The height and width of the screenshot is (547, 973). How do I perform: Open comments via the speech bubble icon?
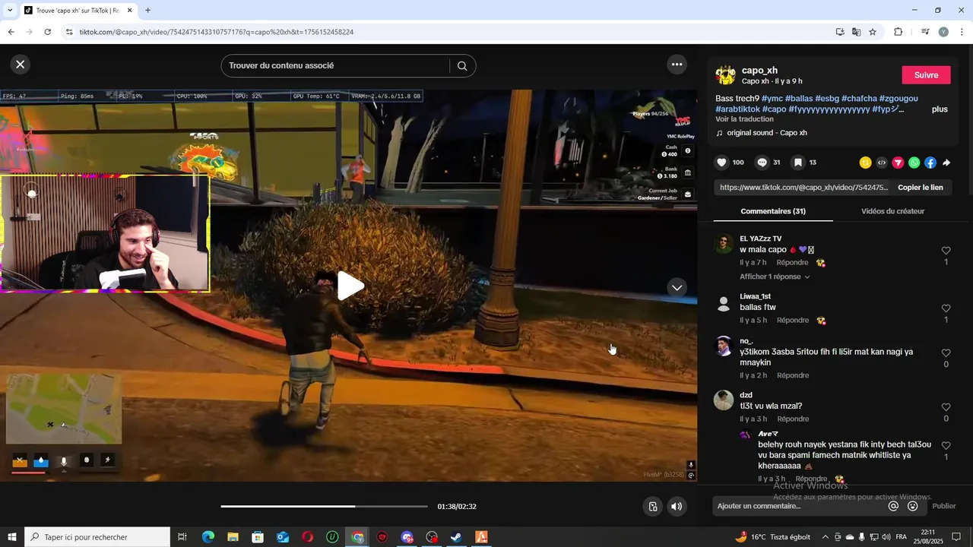tap(762, 163)
